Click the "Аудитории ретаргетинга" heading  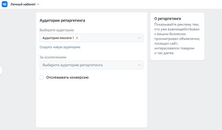point(62,21)
